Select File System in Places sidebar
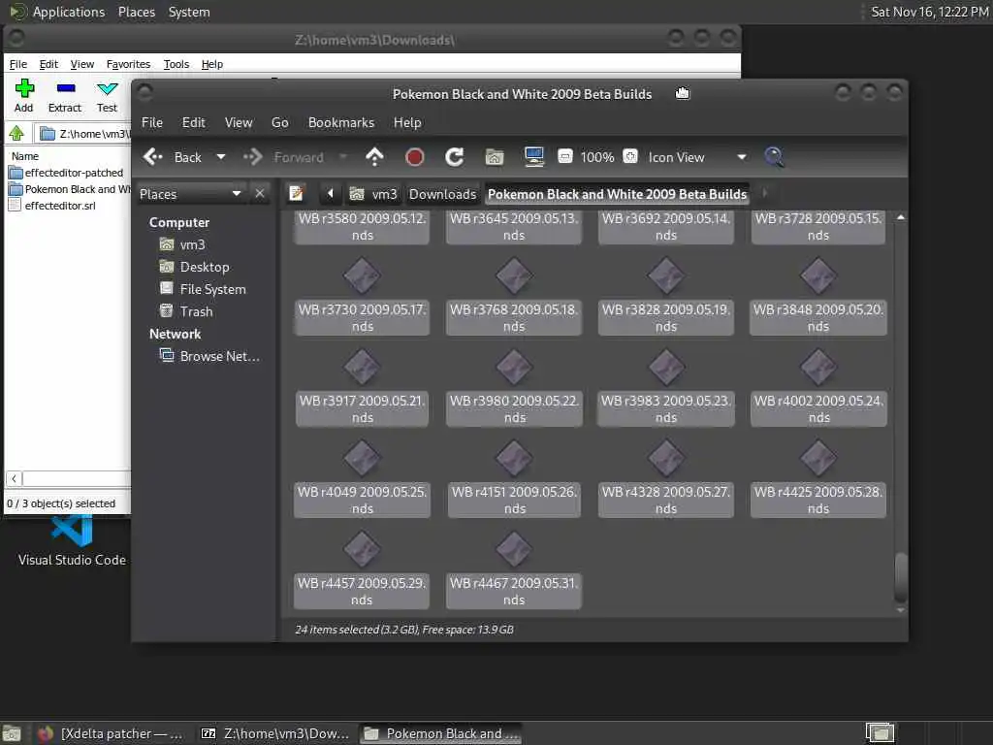Screen dimensions: 993x745 point(203,289)
